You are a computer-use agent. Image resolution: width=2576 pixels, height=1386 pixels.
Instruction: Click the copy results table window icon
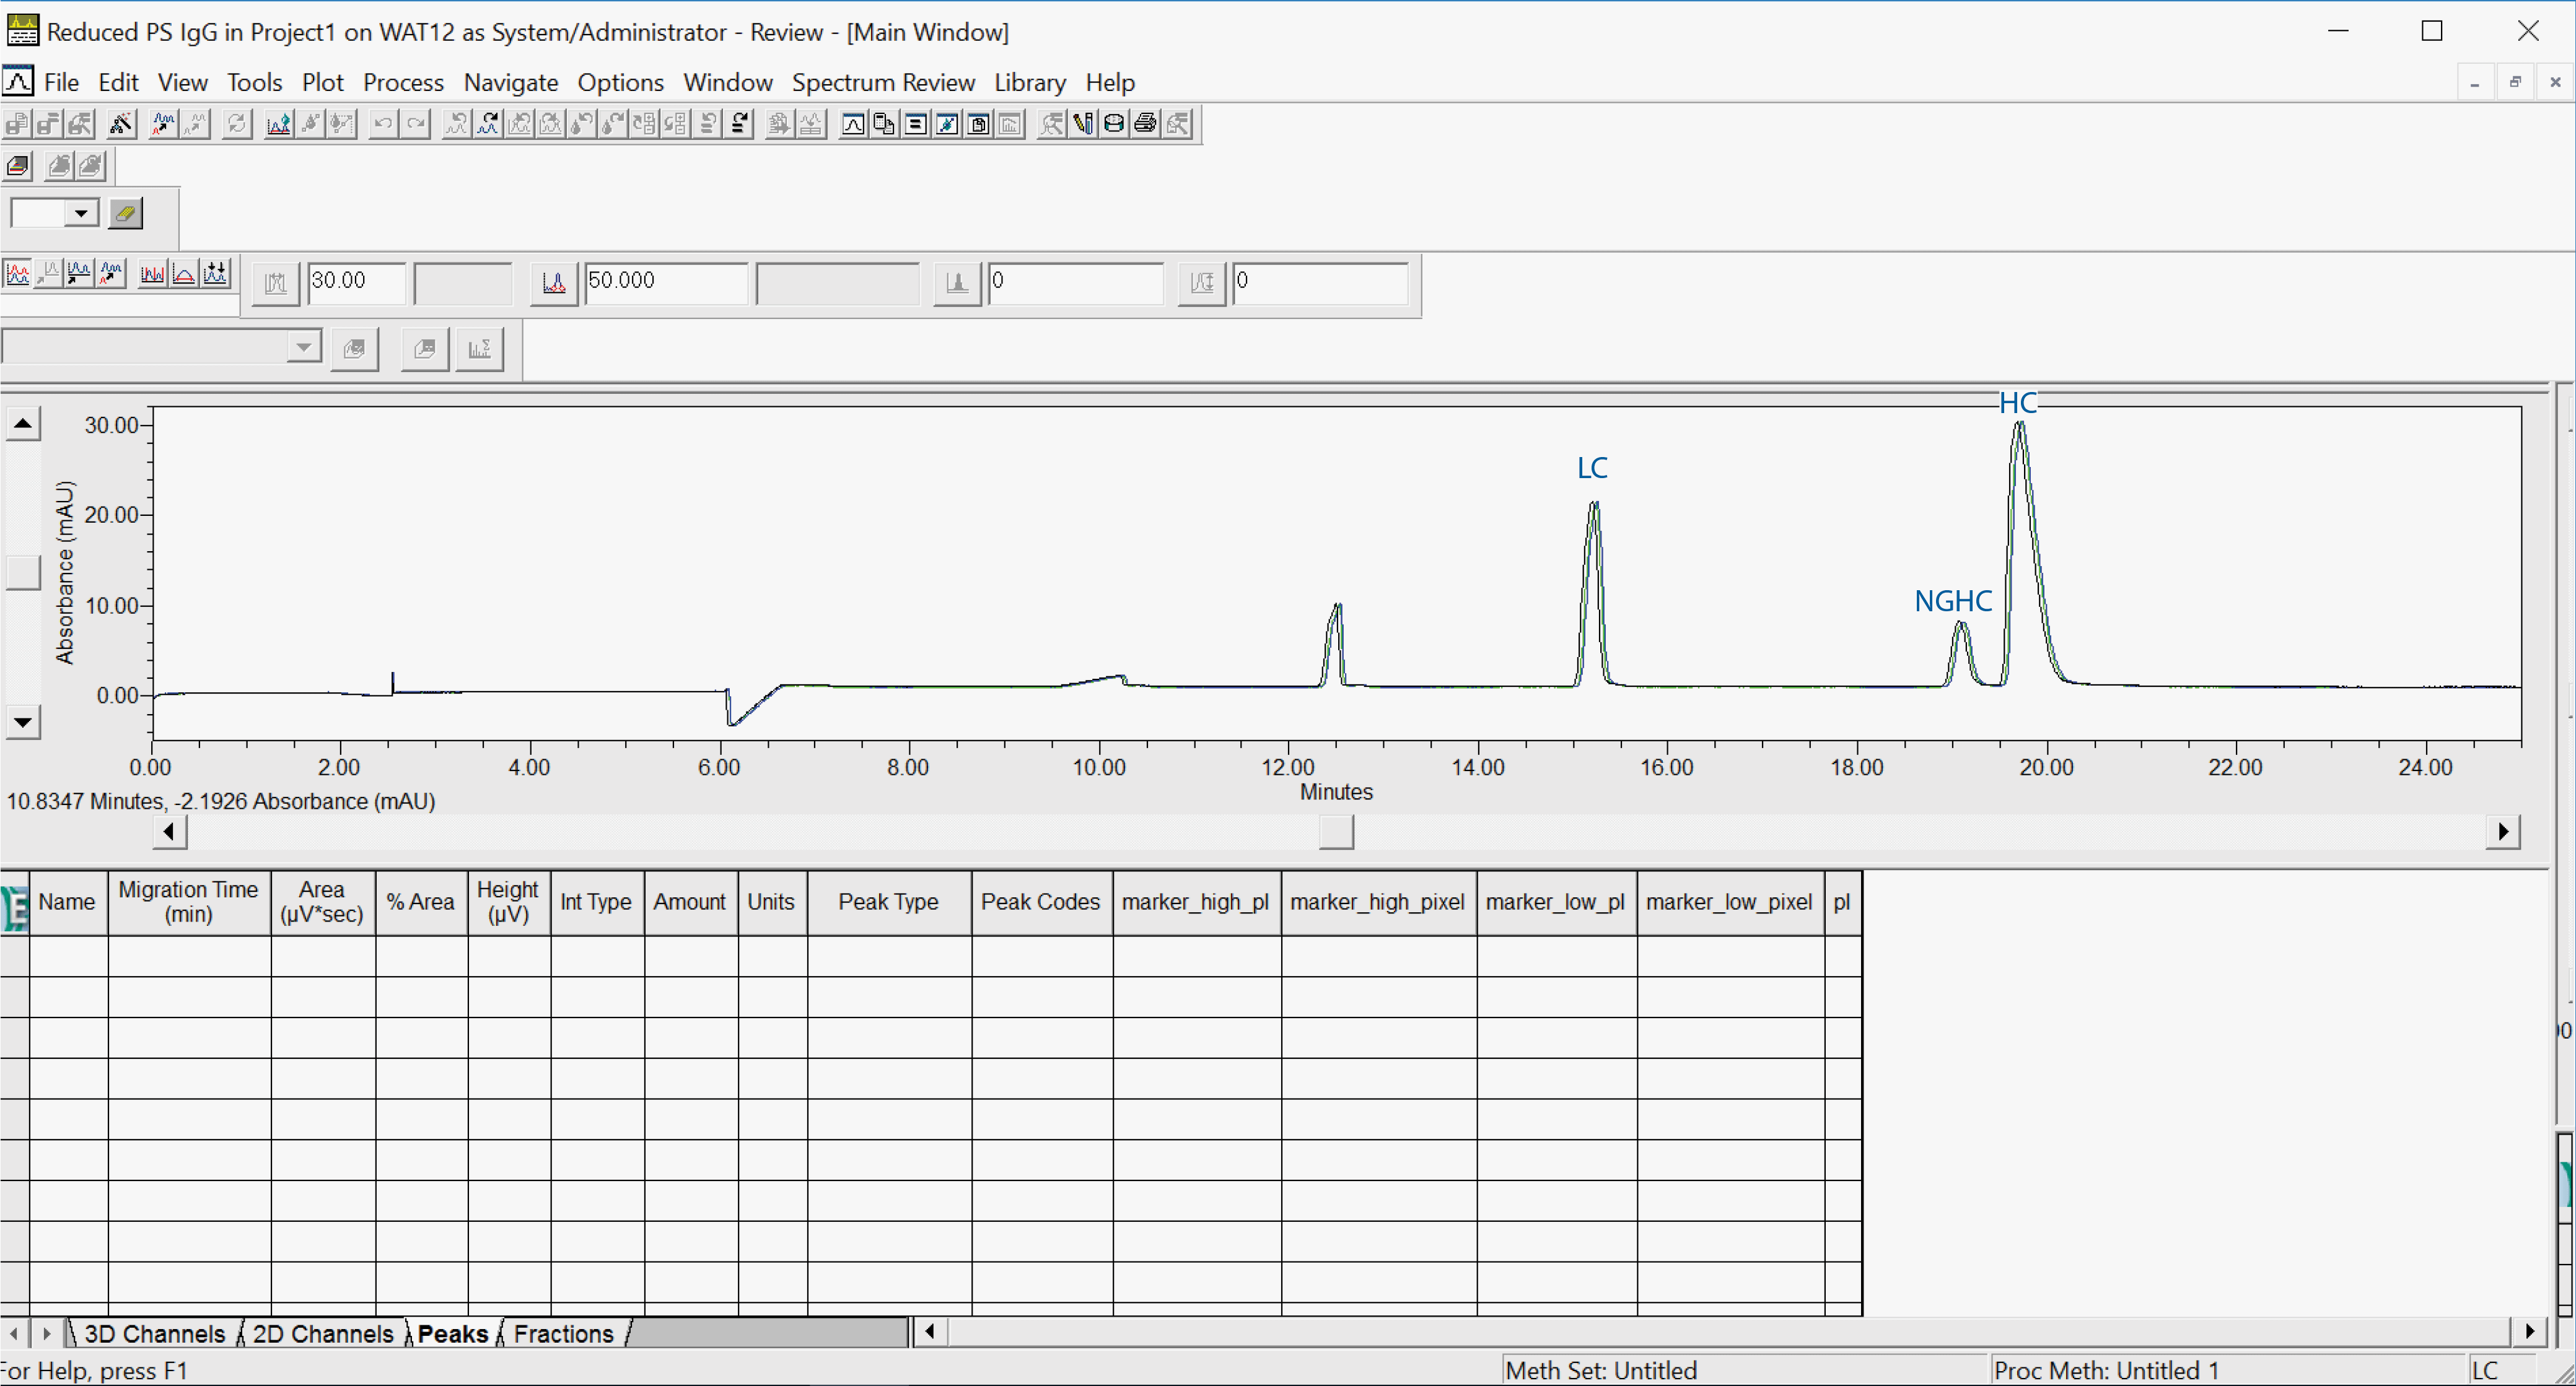tap(884, 124)
